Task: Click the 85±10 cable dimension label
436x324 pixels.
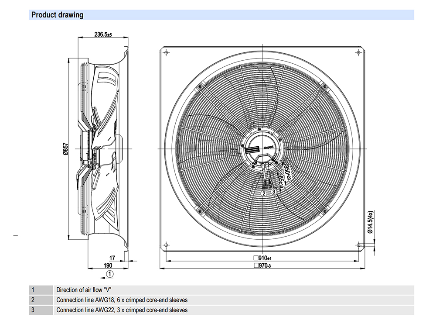Action: (280, 182)
